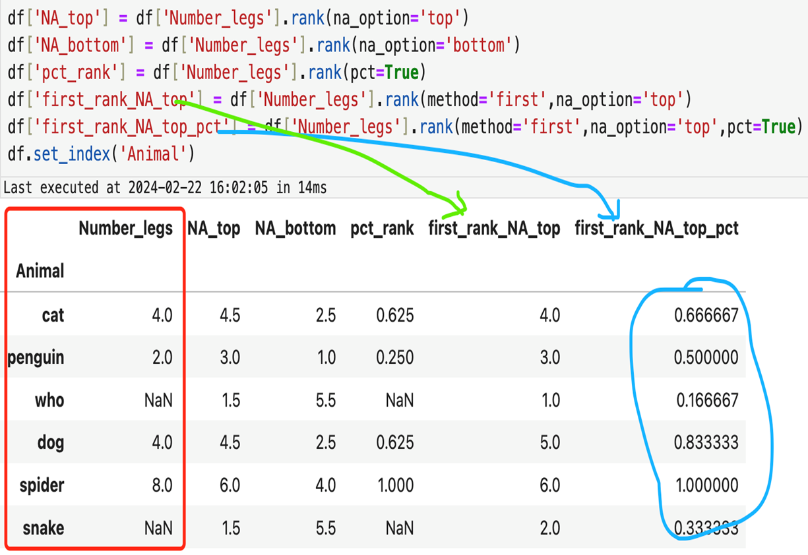
Task: Click the value 0.333333 in snake row
Action: [706, 528]
